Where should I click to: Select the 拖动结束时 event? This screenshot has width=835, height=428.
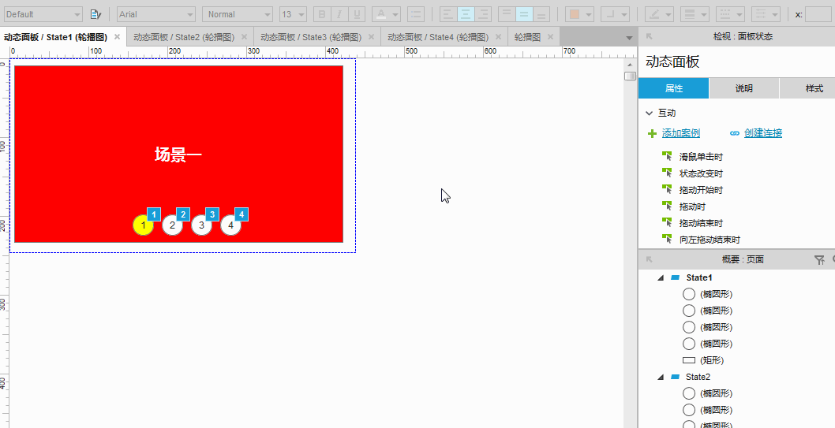[701, 223]
